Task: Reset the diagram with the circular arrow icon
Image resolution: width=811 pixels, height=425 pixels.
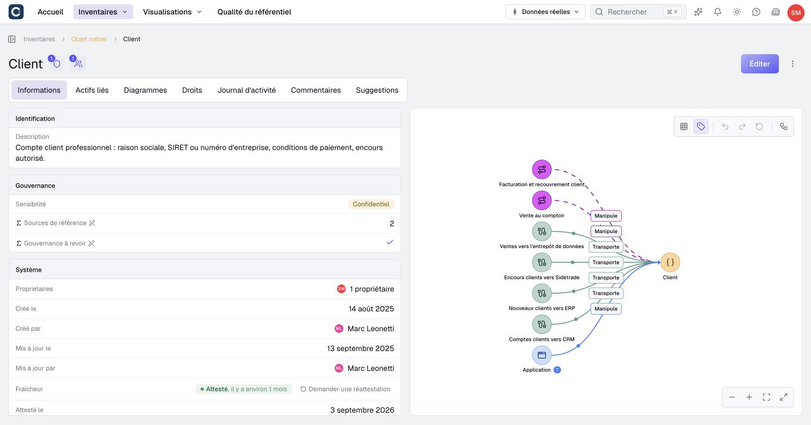Action: click(760, 126)
